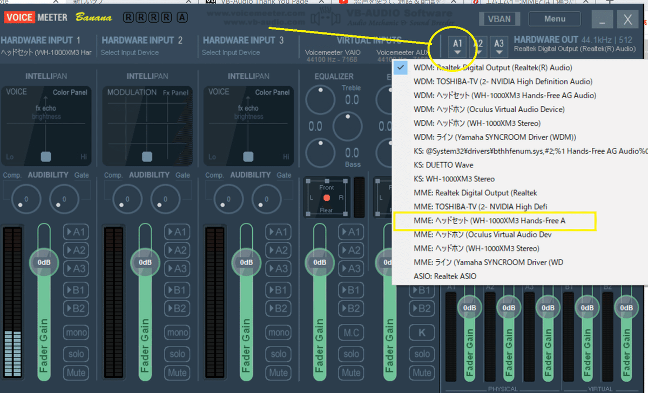Toggle A2 bus on Voicemeeter VAIO strip
The height and width of the screenshot is (393, 648).
[x=351, y=250]
